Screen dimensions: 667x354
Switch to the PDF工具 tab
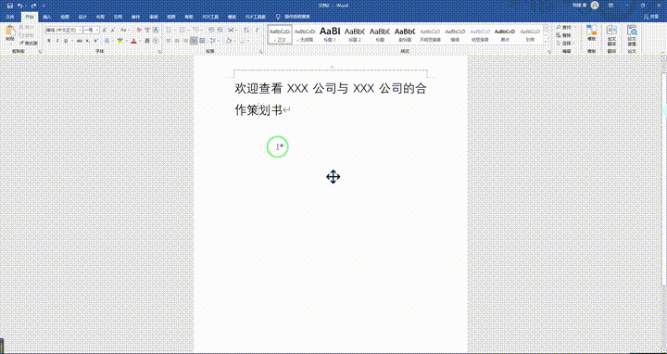(x=210, y=17)
